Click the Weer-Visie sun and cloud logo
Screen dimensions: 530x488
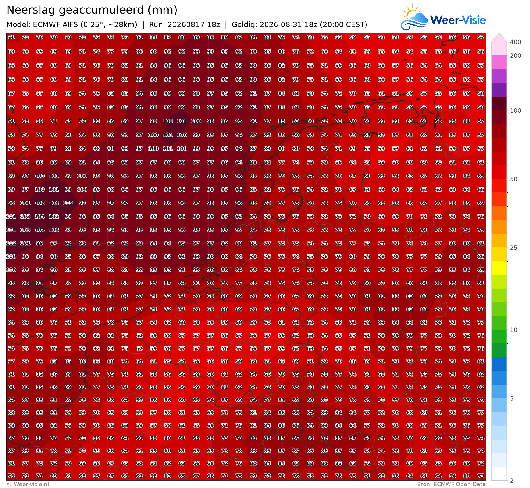[x=414, y=17]
